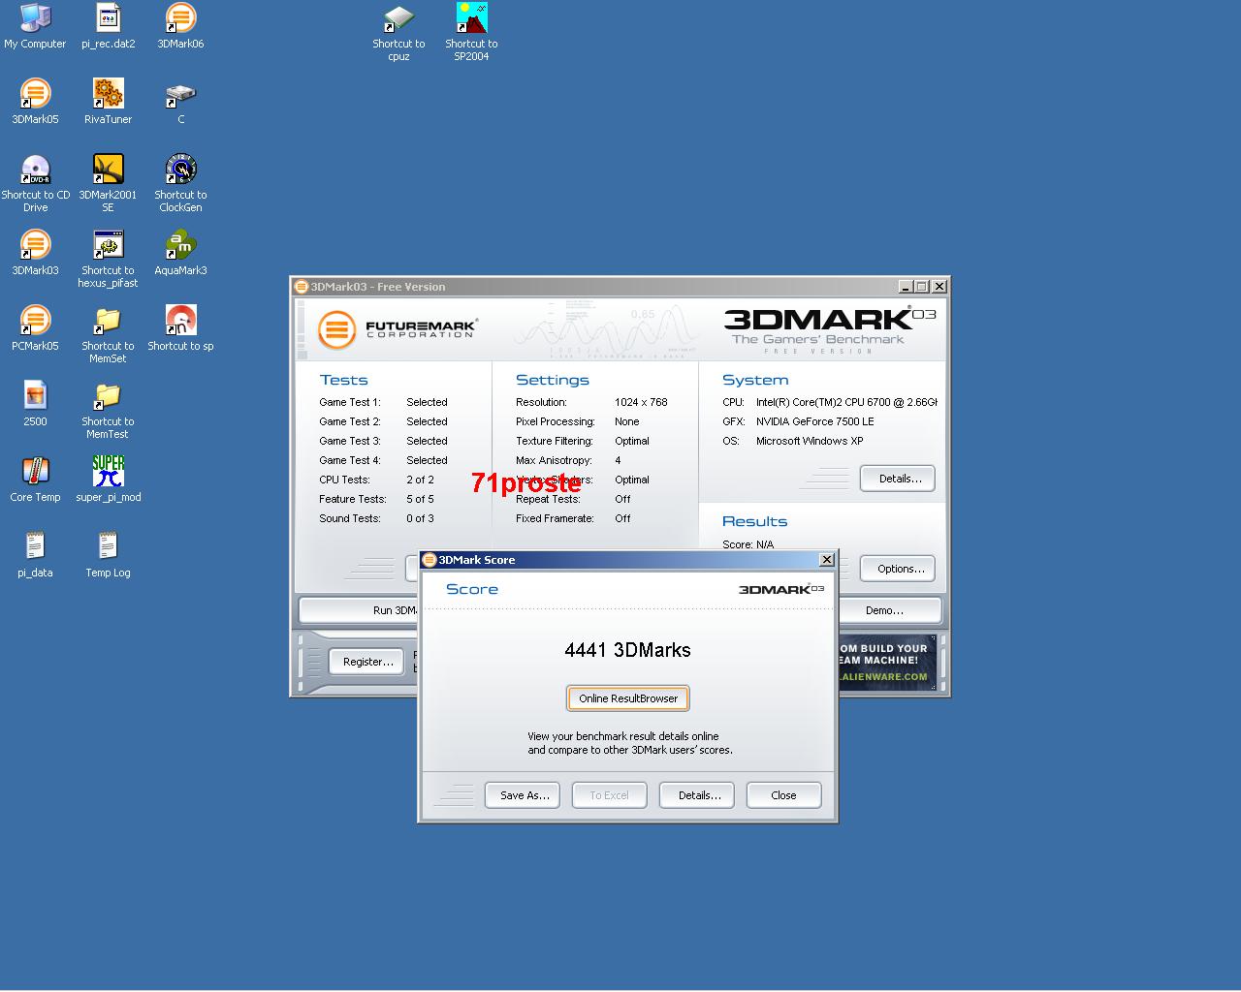
Task: Click the 'Game Test 1:' label
Action: pyautogui.click(x=350, y=402)
